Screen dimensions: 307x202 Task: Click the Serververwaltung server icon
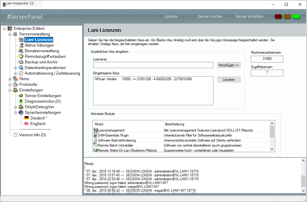point(15,34)
